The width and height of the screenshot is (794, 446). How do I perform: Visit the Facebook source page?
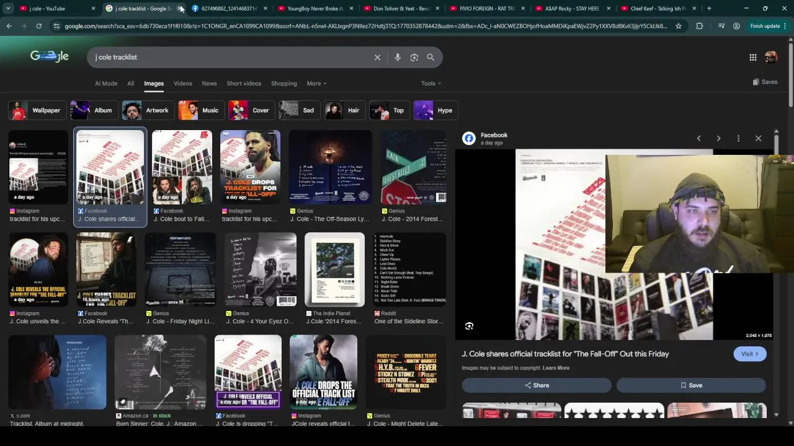tap(749, 354)
